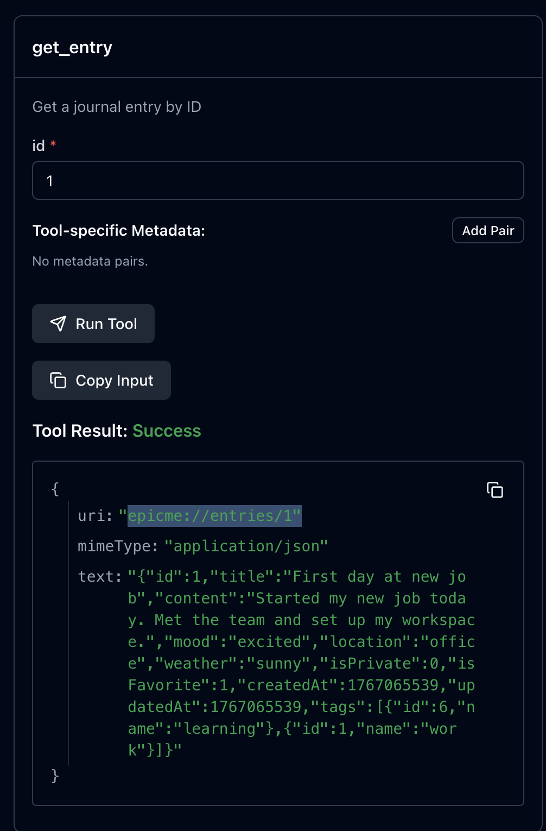Click the Add Pair button
This screenshot has height=831, width=546.
[x=487, y=230]
